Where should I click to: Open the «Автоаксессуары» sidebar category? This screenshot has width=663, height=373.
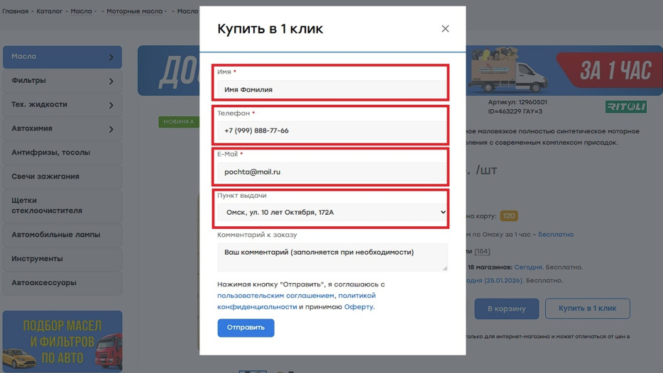tap(62, 283)
